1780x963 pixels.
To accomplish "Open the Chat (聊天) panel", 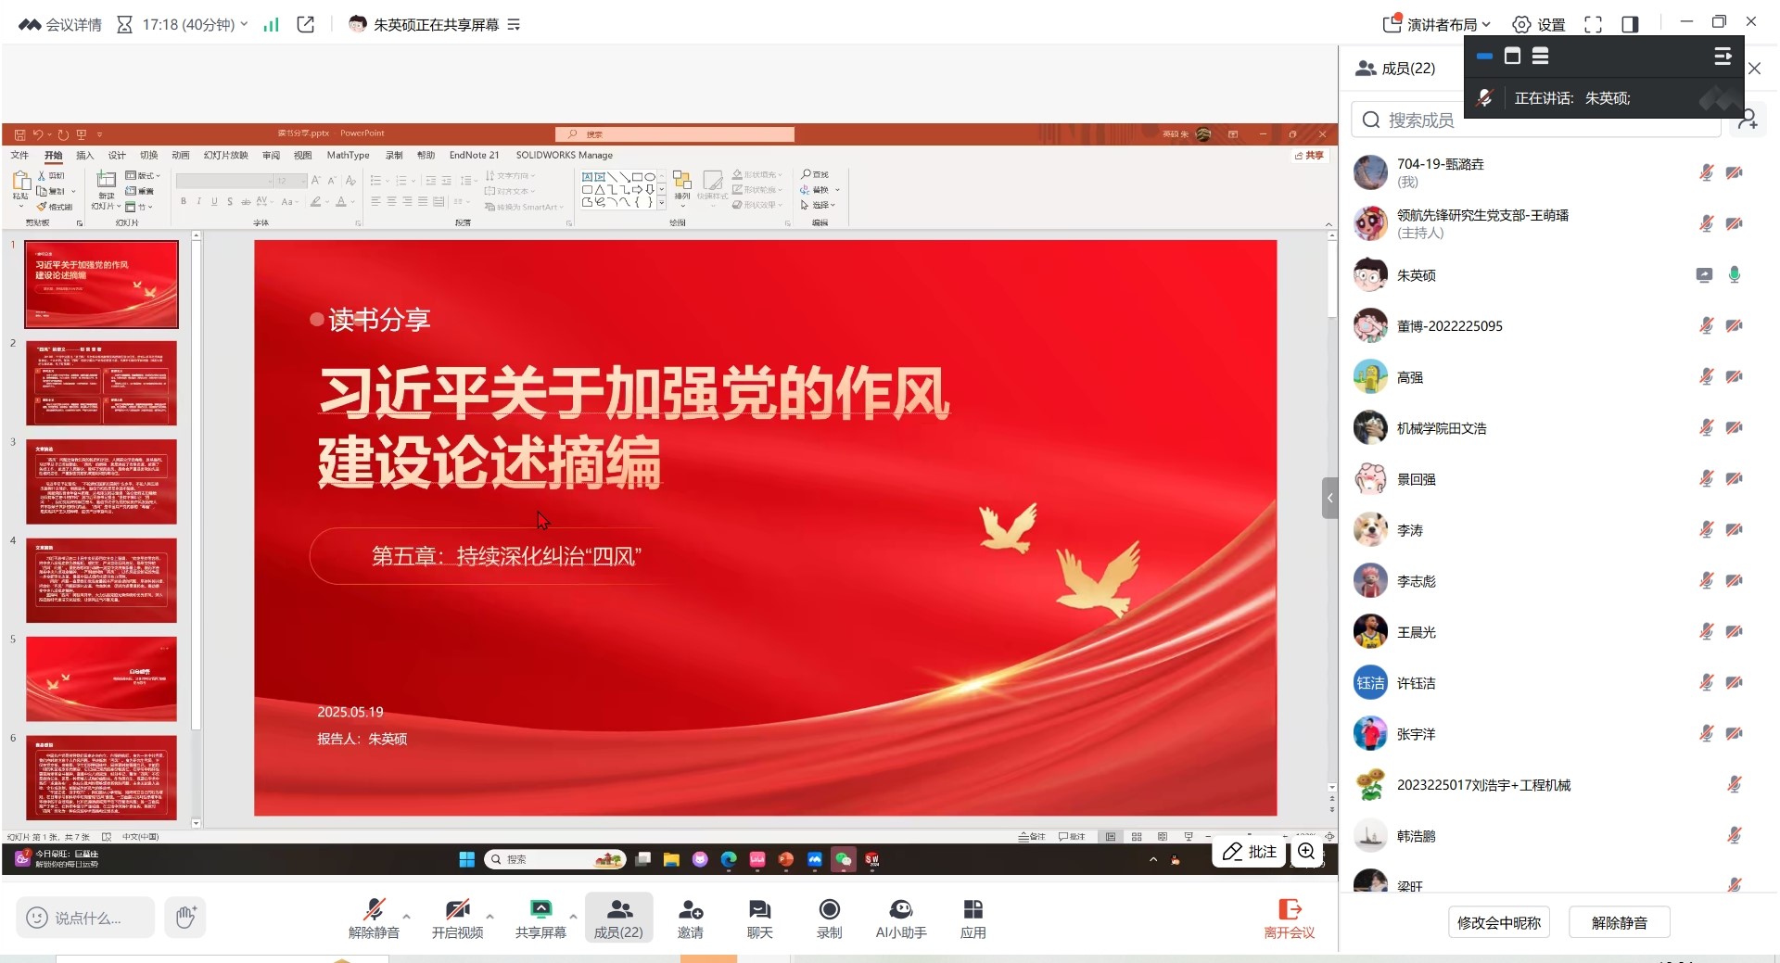I will pos(759,918).
